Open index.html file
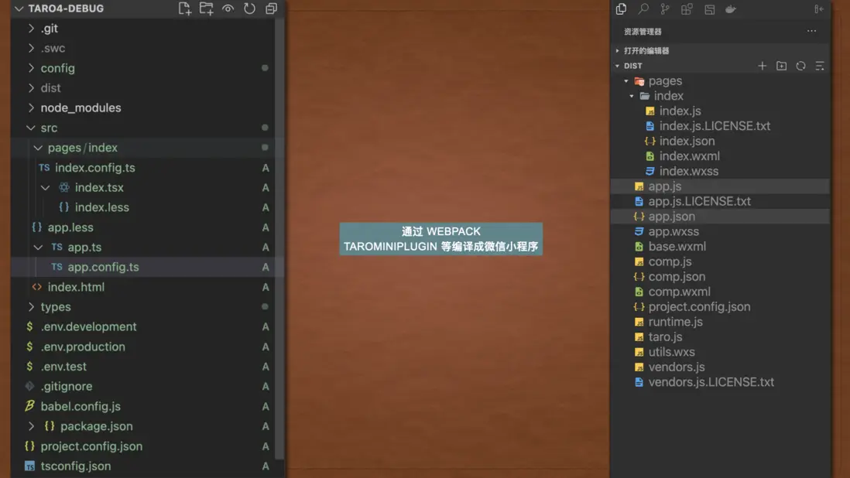The image size is (850, 478). 76,287
